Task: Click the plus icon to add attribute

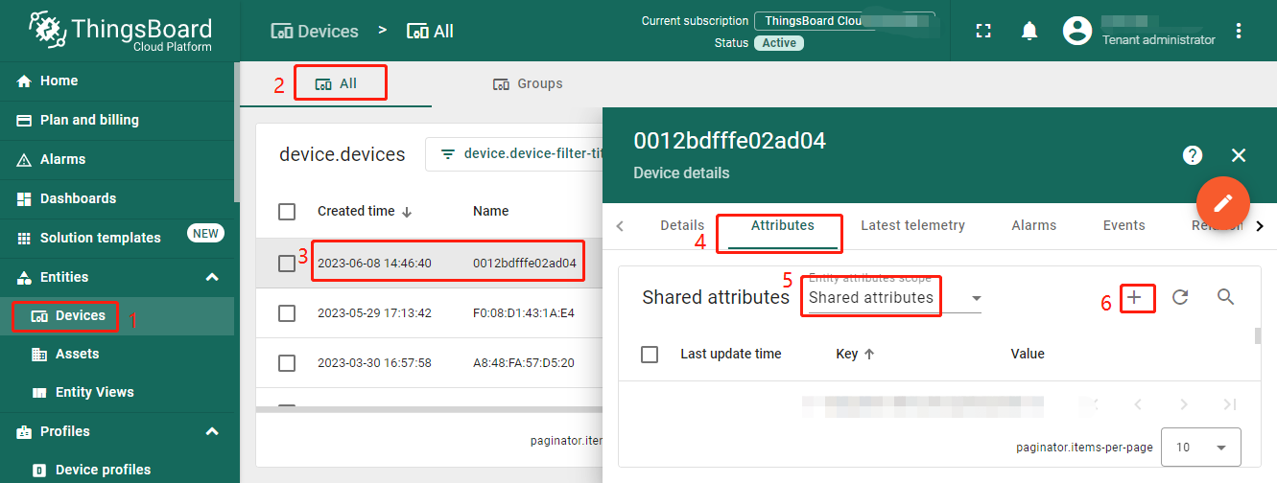Action: (x=1135, y=298)
